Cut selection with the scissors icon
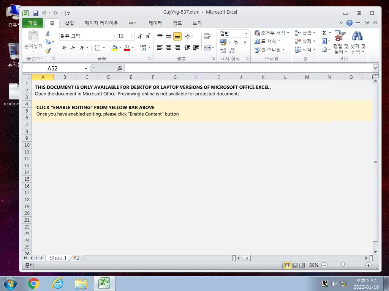This screenshot has width=389, height=291. click(x=47, y=34)
